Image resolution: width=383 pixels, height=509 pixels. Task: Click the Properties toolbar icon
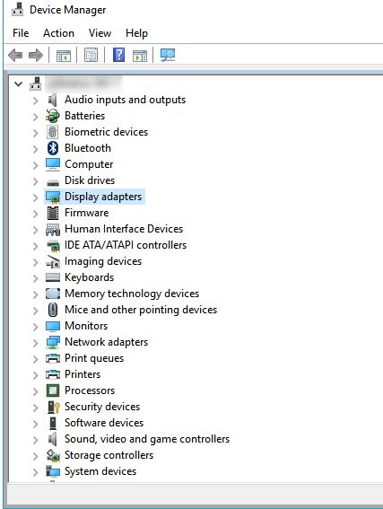(91, 55)
